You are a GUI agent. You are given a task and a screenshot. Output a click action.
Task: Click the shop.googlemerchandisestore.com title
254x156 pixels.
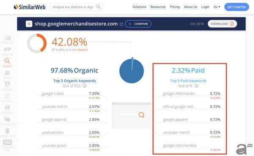click(76, 24)
